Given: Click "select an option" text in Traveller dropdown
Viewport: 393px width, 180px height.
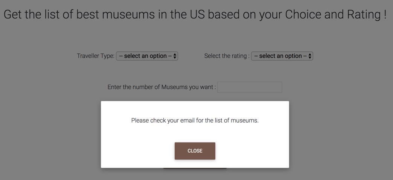Looking at the screenshot, I should coord(145,56).
